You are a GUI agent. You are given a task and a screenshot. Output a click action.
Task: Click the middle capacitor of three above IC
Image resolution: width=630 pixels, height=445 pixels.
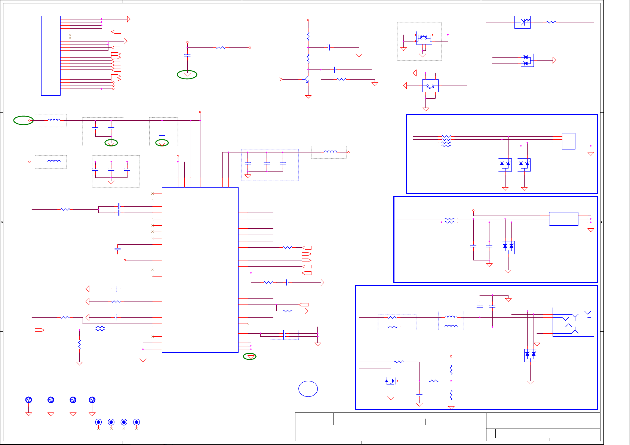coord(267,163)
